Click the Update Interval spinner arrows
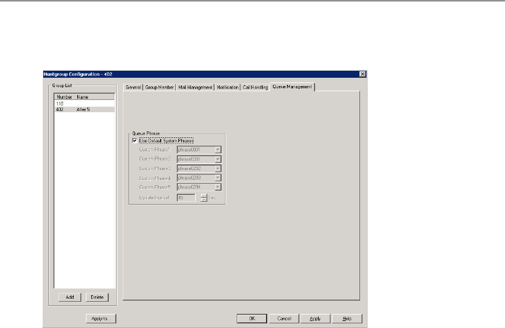 pyautogui.click(x=204, y=198)
